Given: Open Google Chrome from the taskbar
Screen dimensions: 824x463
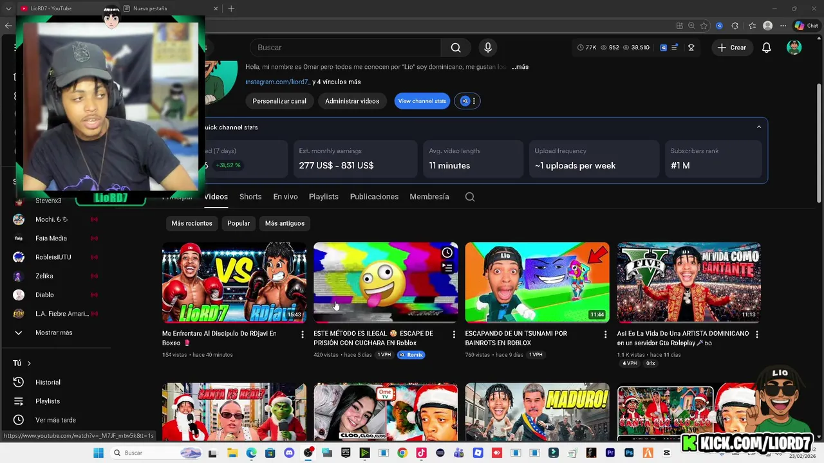Looking at the screenshot, I should click(402, 453).
